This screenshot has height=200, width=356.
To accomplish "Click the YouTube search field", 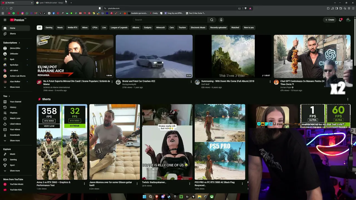I will pos(170,20).
